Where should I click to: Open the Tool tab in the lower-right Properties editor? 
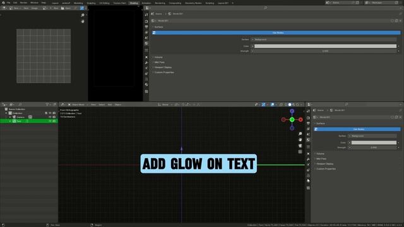308,111
